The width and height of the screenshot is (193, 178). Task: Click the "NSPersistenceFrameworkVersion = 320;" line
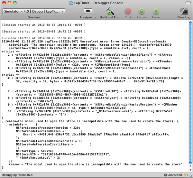point(48,128)
